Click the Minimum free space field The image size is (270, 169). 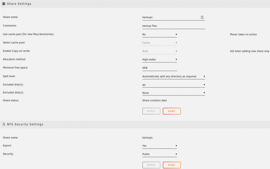tap(160, 68)
